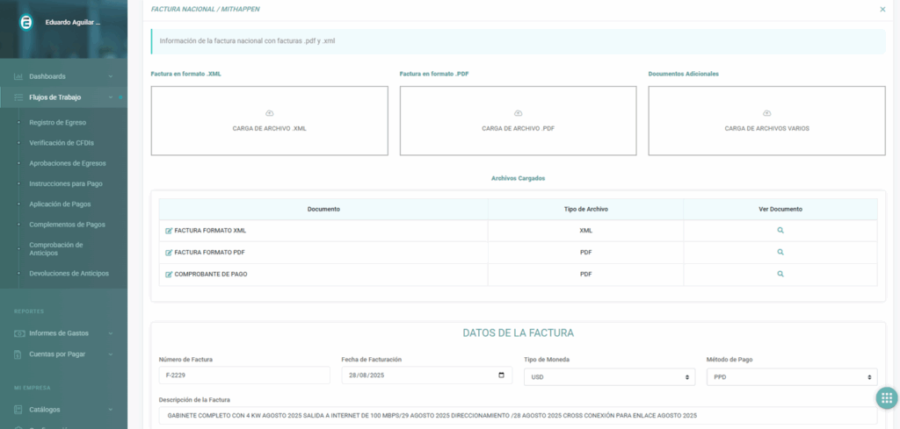Click edit icon beside FACTURA FORMATO PDF
The height and width of the screenshot is (429, 900).
(x=169, y=253)
